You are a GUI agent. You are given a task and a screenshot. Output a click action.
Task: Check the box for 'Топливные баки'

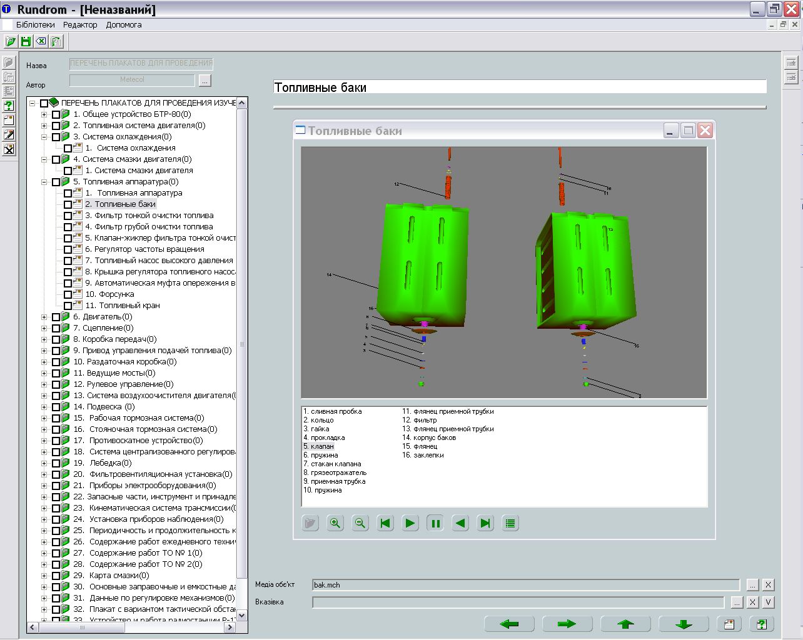(68, 204)
